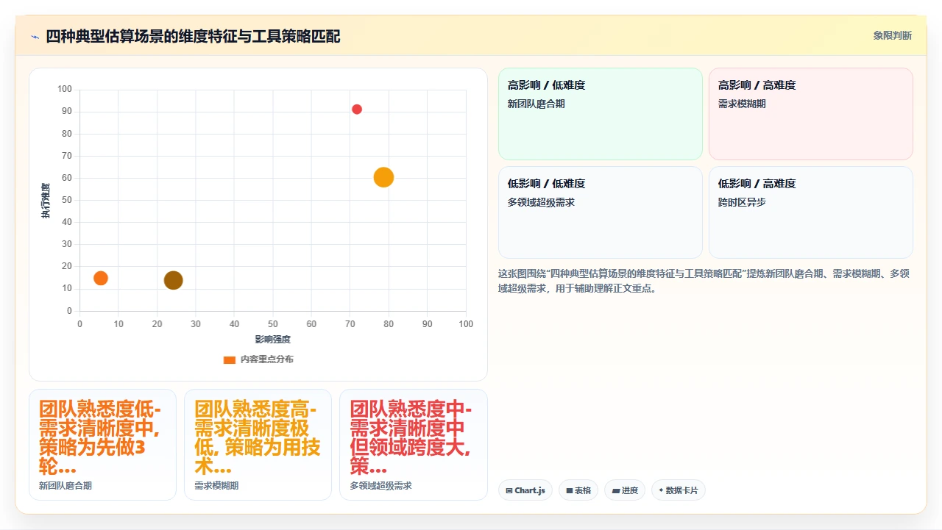Open the 高影响 / 低难度 quadrant card
This screenshot has height=530, width=942.
(x=601, y=114)
